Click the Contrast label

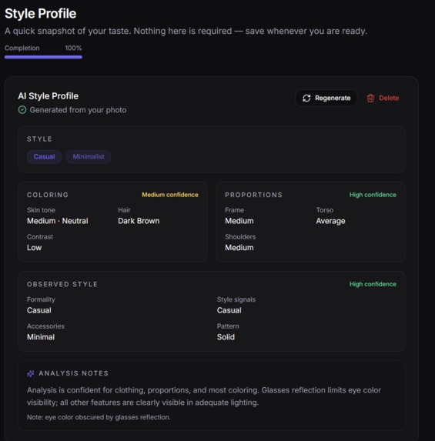click(x=40, y=237)
